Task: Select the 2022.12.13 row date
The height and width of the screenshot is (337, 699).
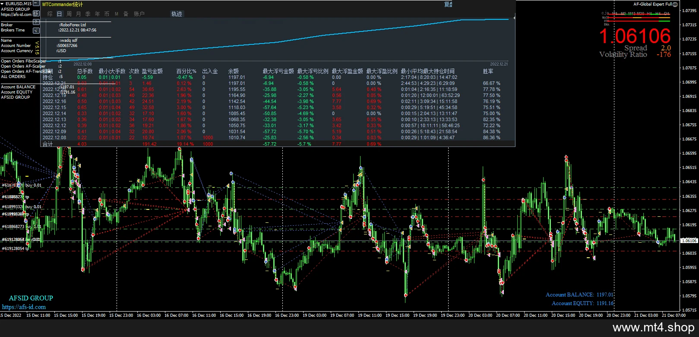Action: (54, 120)
